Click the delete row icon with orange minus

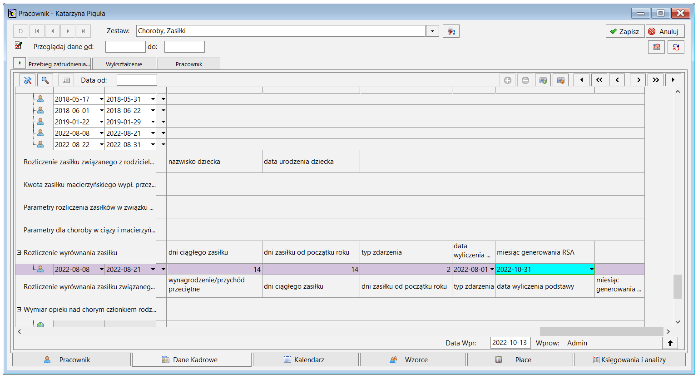click(561, 80)
